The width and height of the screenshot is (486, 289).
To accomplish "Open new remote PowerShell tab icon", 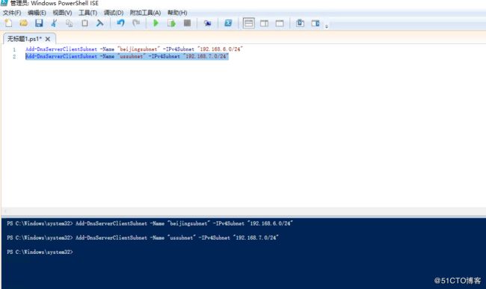I will pos(207,23).
